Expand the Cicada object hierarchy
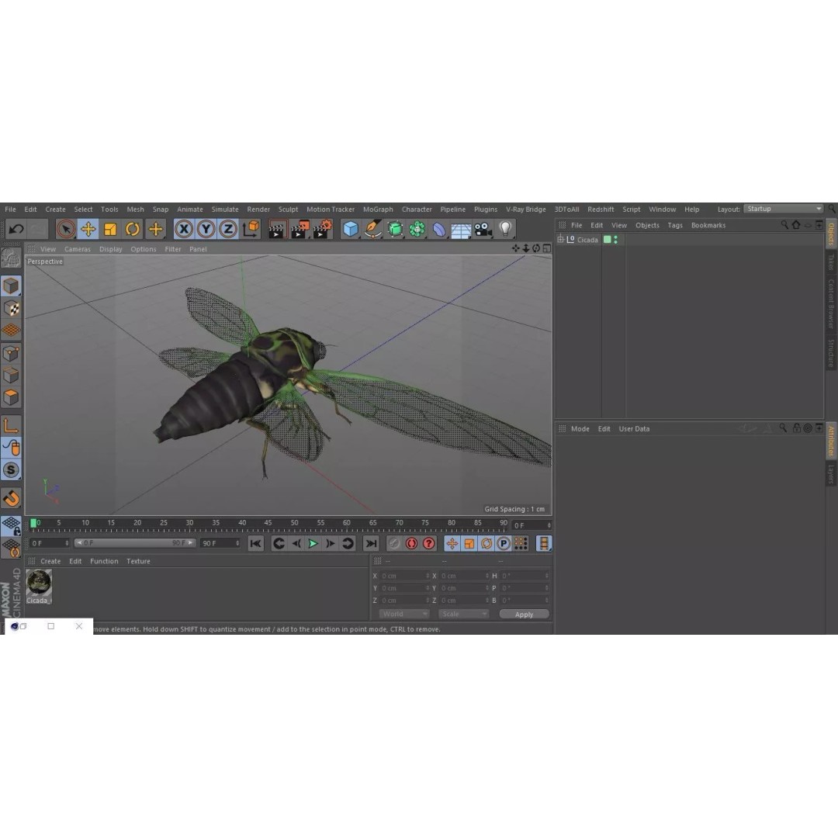Image resolution: width=838 pixels, height=838 pixels. pyautogui.click(x=560, y=240)
